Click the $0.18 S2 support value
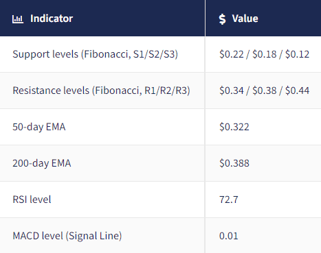Viewport: 321px width, 253px height. 265,54
